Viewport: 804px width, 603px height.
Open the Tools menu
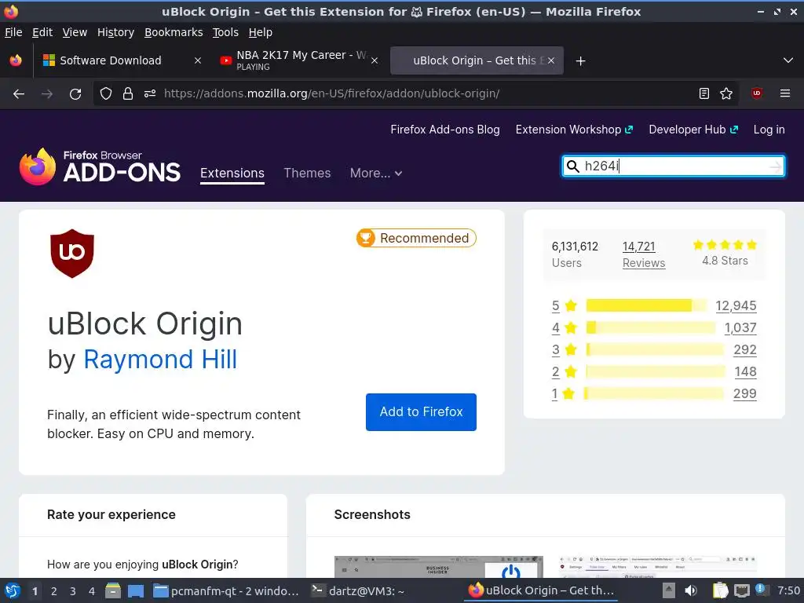[x=225, y=32]
